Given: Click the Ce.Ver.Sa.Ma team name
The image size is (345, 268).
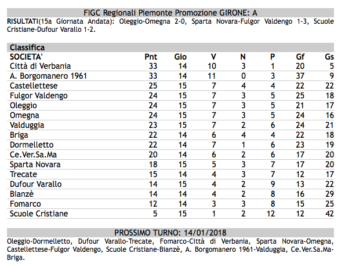Looking at the screenshot, I should tap(33, 155).
